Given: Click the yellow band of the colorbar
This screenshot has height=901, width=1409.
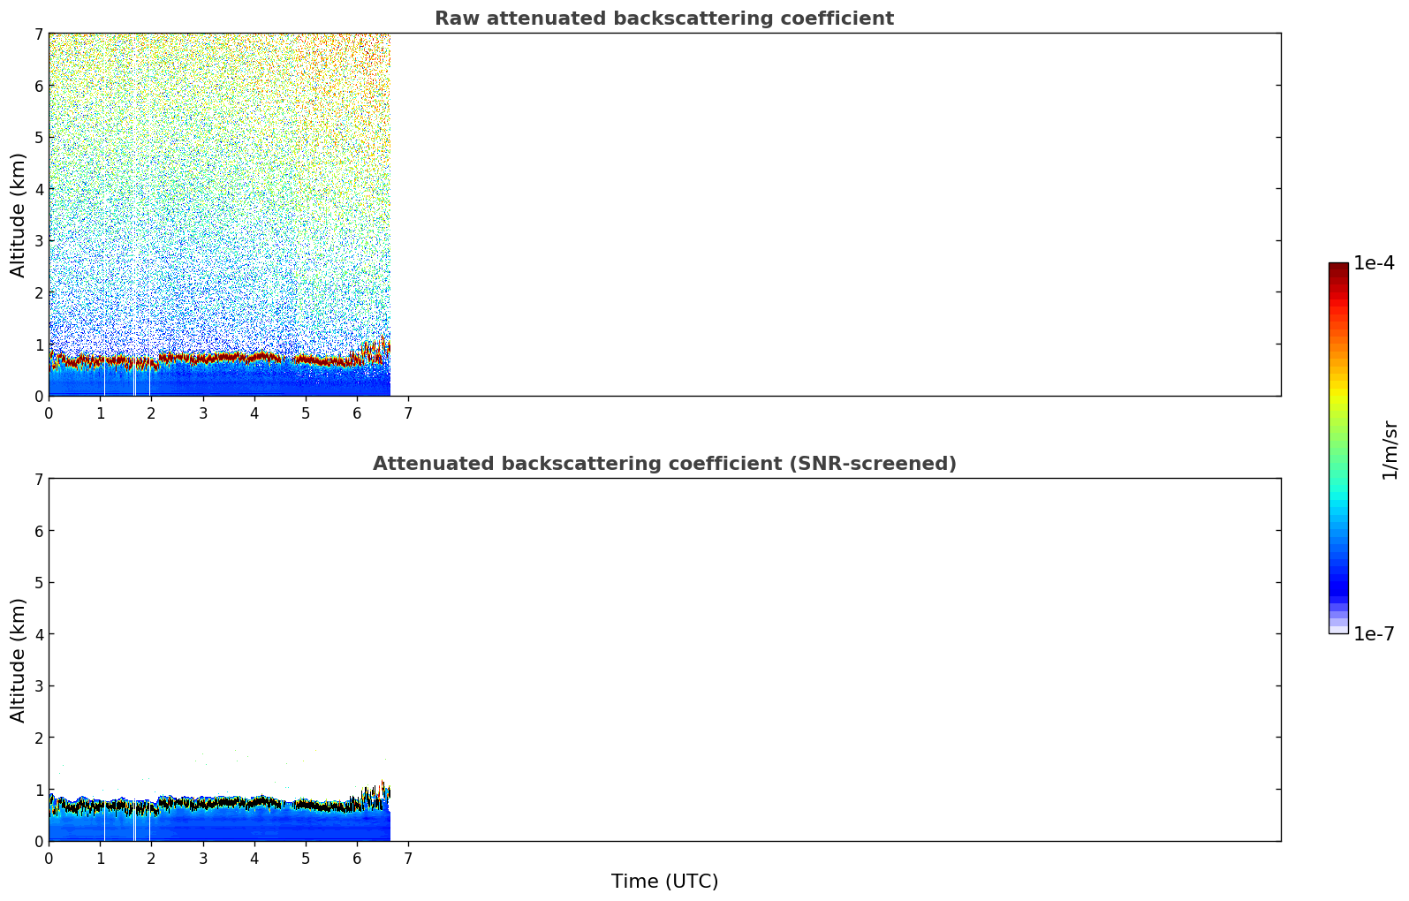Looking at the screenshot, I should pyautogui.click(x=1338, y=395).
